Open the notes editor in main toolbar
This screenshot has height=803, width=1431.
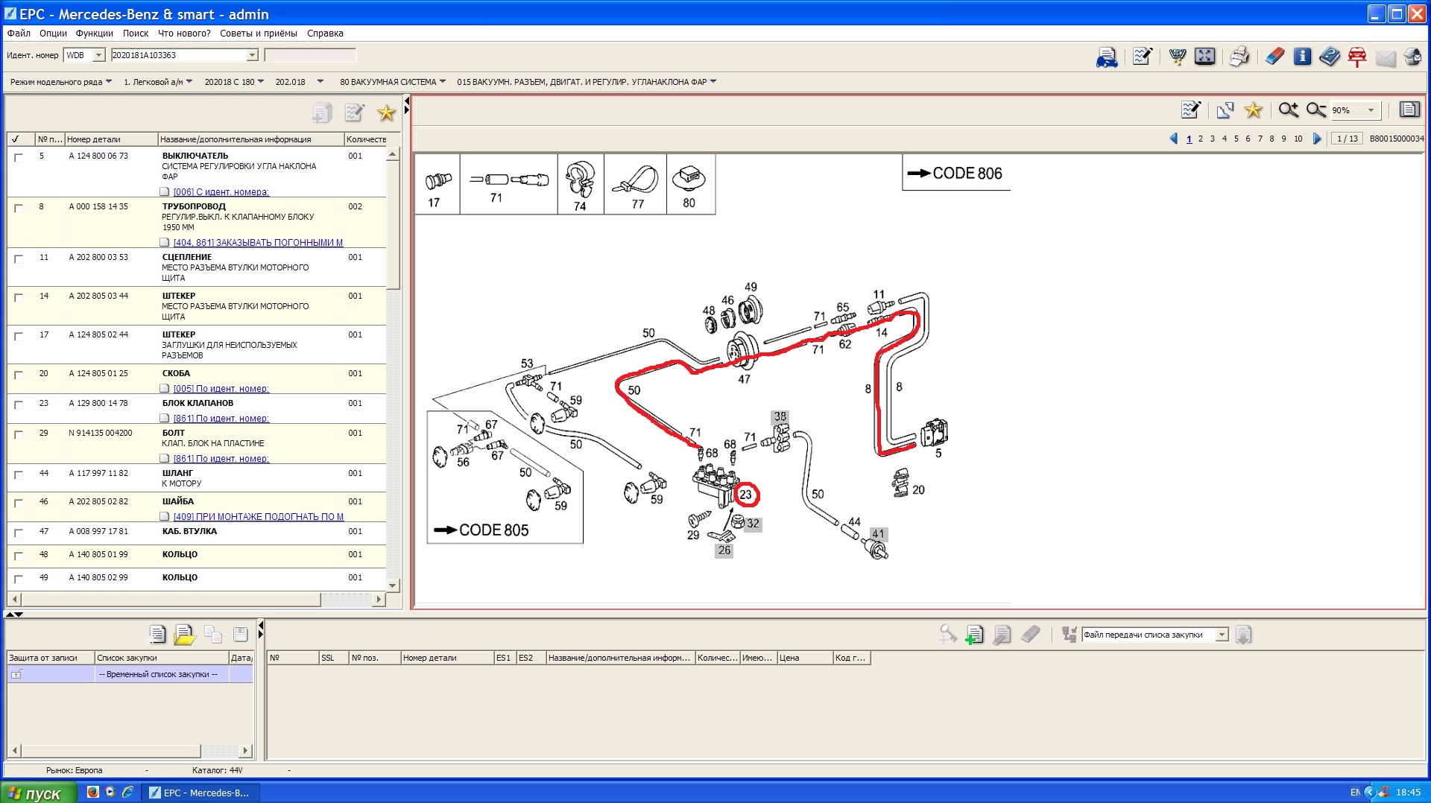pyautogui.click(x=1142, y=57)
